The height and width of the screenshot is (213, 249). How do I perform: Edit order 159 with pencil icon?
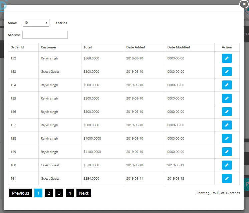tap(227, 152)
